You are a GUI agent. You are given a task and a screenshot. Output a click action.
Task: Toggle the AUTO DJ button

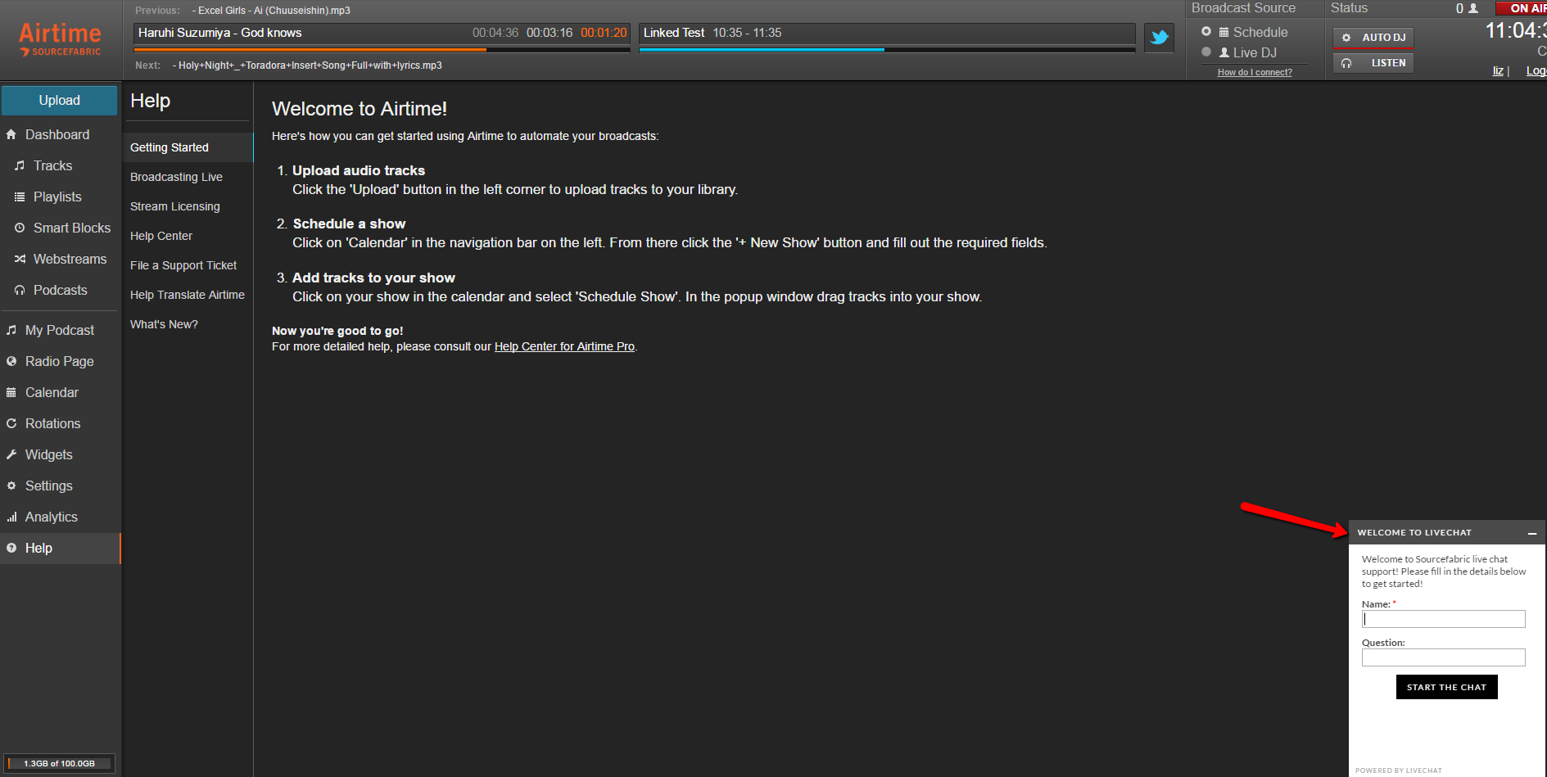[1373, 38]
